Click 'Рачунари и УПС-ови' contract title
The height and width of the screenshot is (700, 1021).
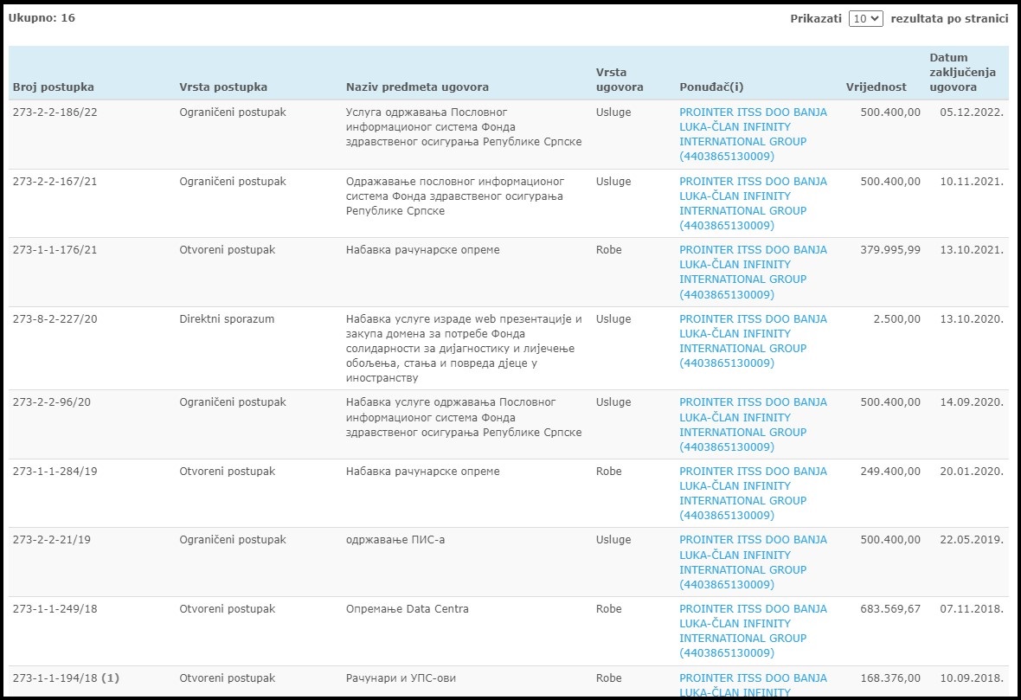pyautogui.click(x=401, y=678)
